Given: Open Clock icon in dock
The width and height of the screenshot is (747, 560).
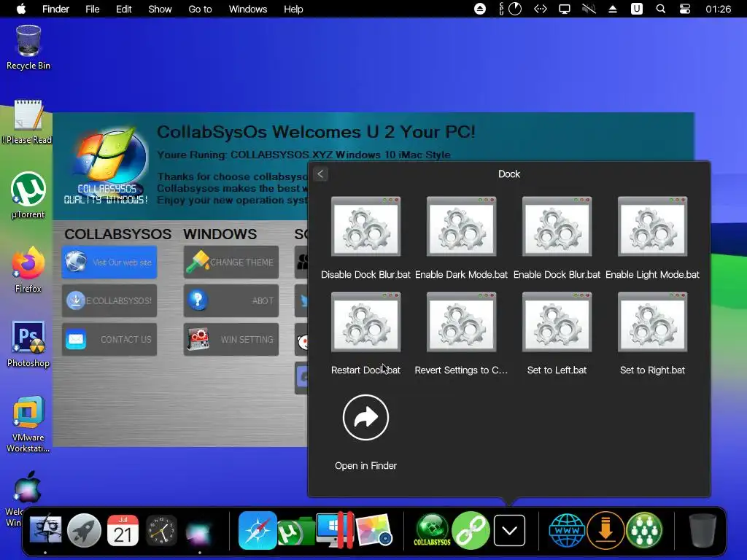Looking at the screenshot, I should click(x=161, y=530).
